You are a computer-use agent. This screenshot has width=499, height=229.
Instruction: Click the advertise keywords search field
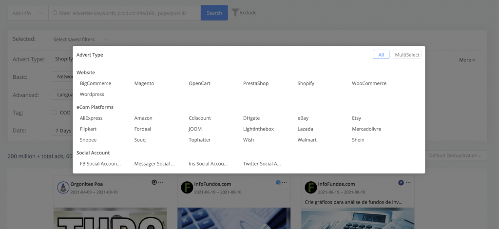[124, 13]
